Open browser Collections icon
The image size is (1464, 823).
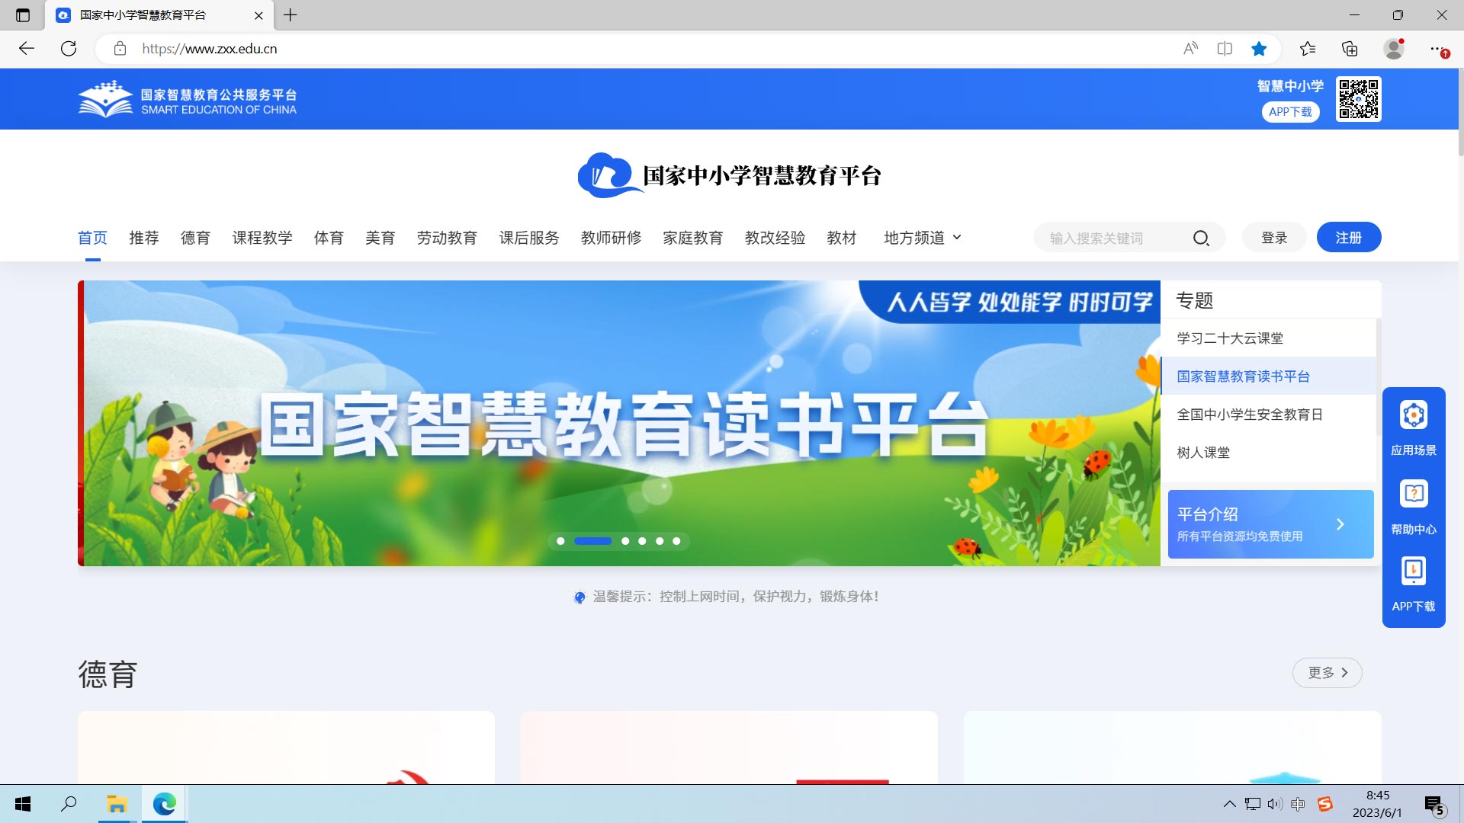pyautogui.click(x=1350, y=49)
